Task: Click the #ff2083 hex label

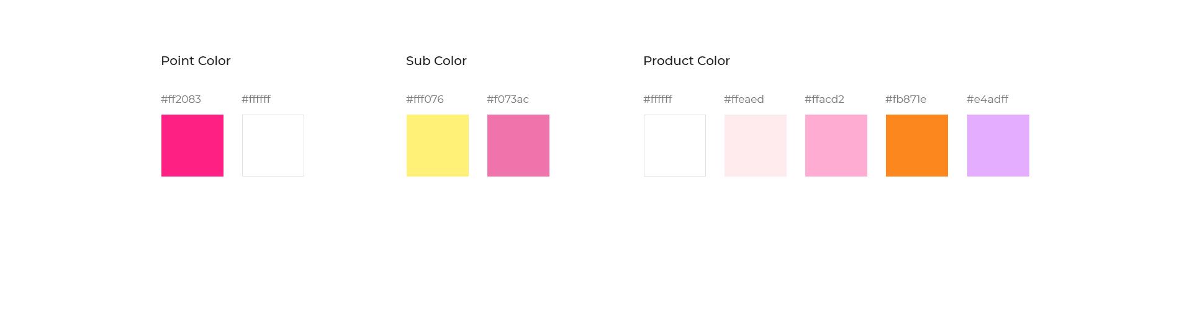Action: (181, 99)
